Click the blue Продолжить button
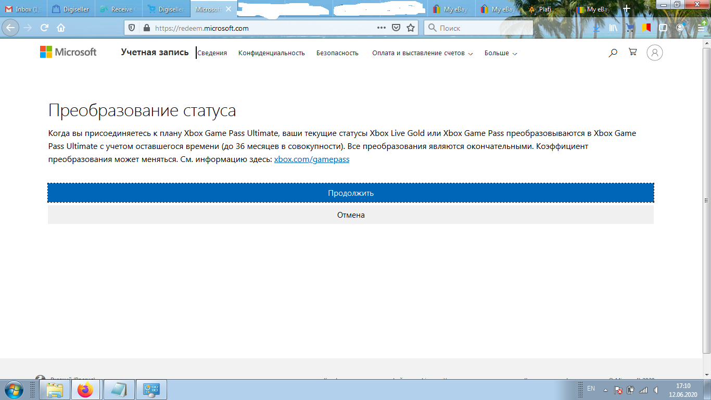The image size is (711, 400). click(351, 193)
